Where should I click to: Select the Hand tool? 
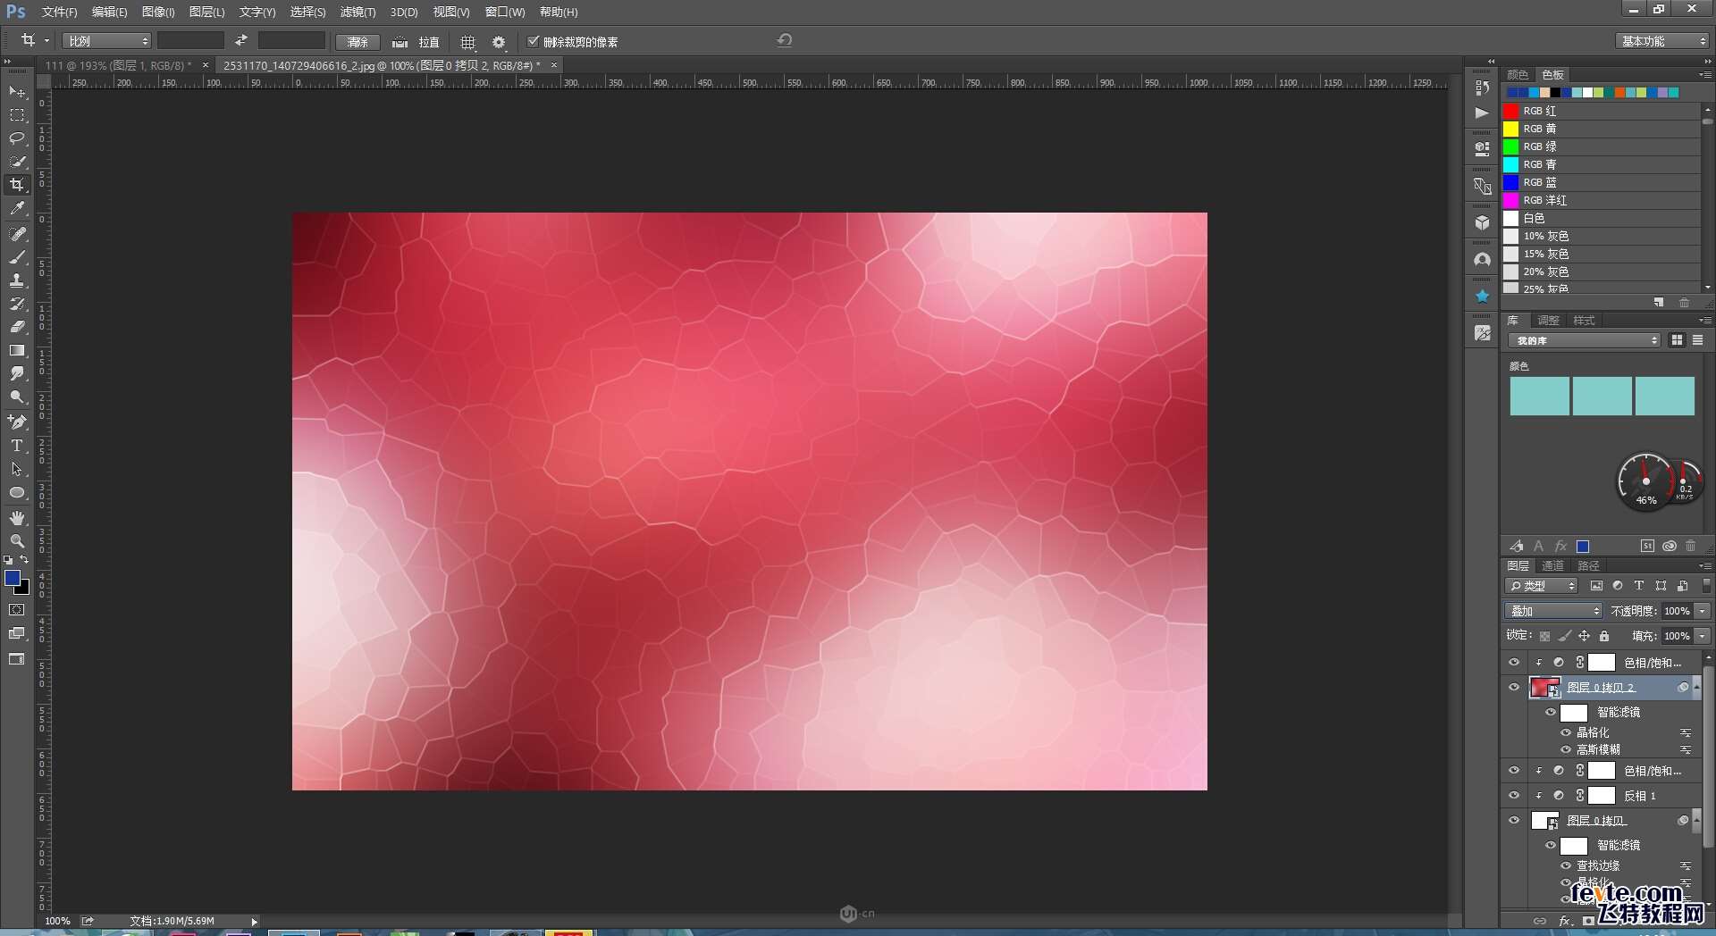[x=17, y=518]
